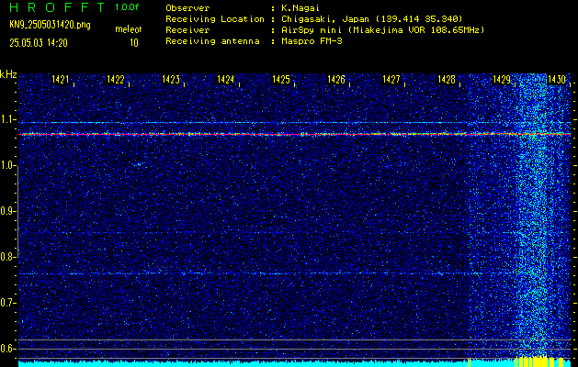Click the meteor label
Image resolution: width=578 pixels, height=367 pixels.
(x=128, y=29)
